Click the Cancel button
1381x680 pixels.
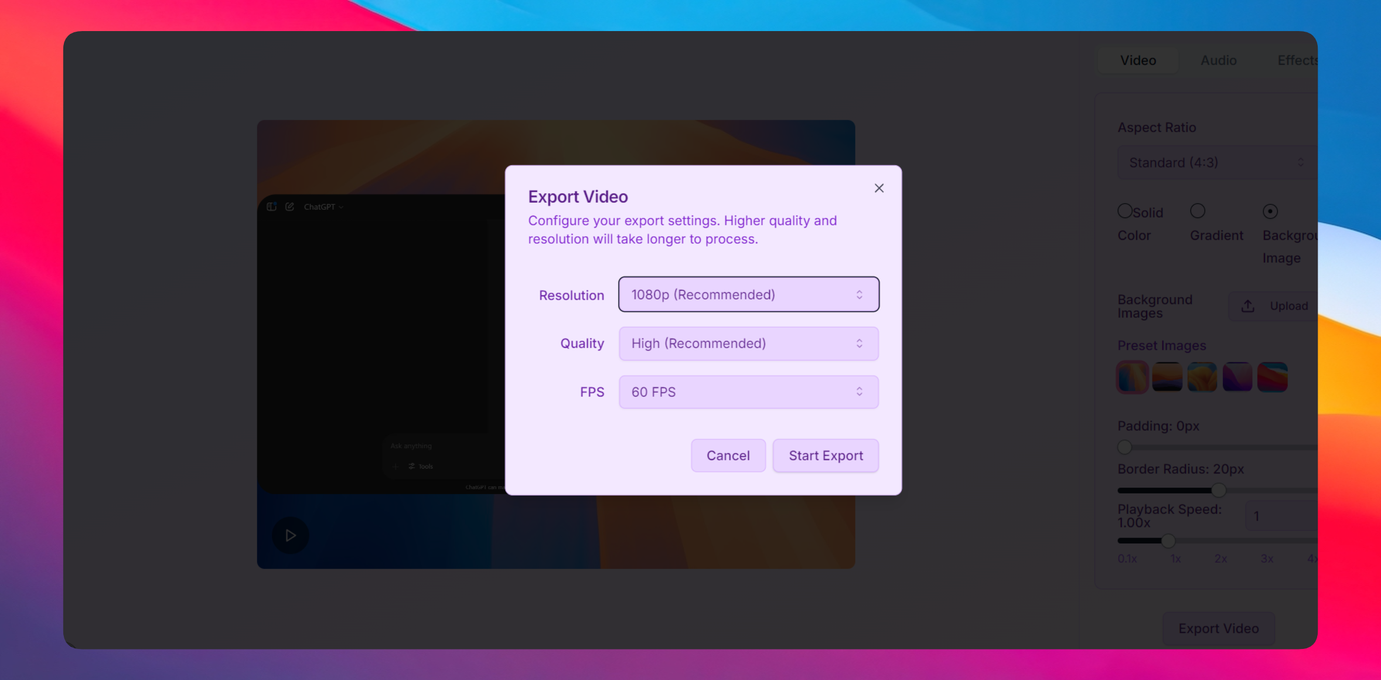click(728, 455)
